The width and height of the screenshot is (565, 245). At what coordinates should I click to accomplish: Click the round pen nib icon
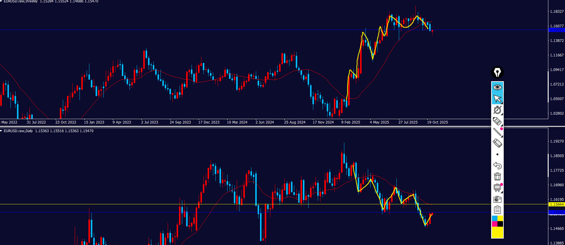click(x=497, y=72)
